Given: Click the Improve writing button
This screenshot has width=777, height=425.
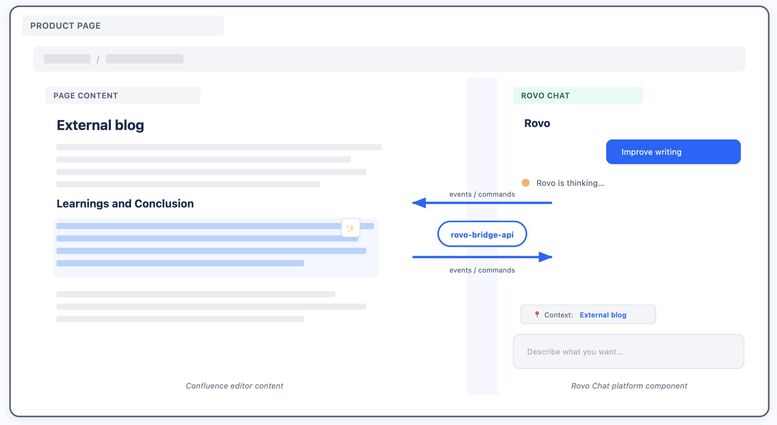Looking at the screenshot, I should click(x=673, y=152).
